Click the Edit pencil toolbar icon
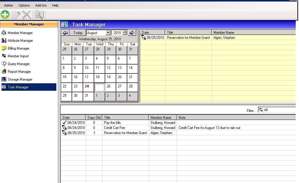Screen dimensions: 299x183 click(16, 15)
